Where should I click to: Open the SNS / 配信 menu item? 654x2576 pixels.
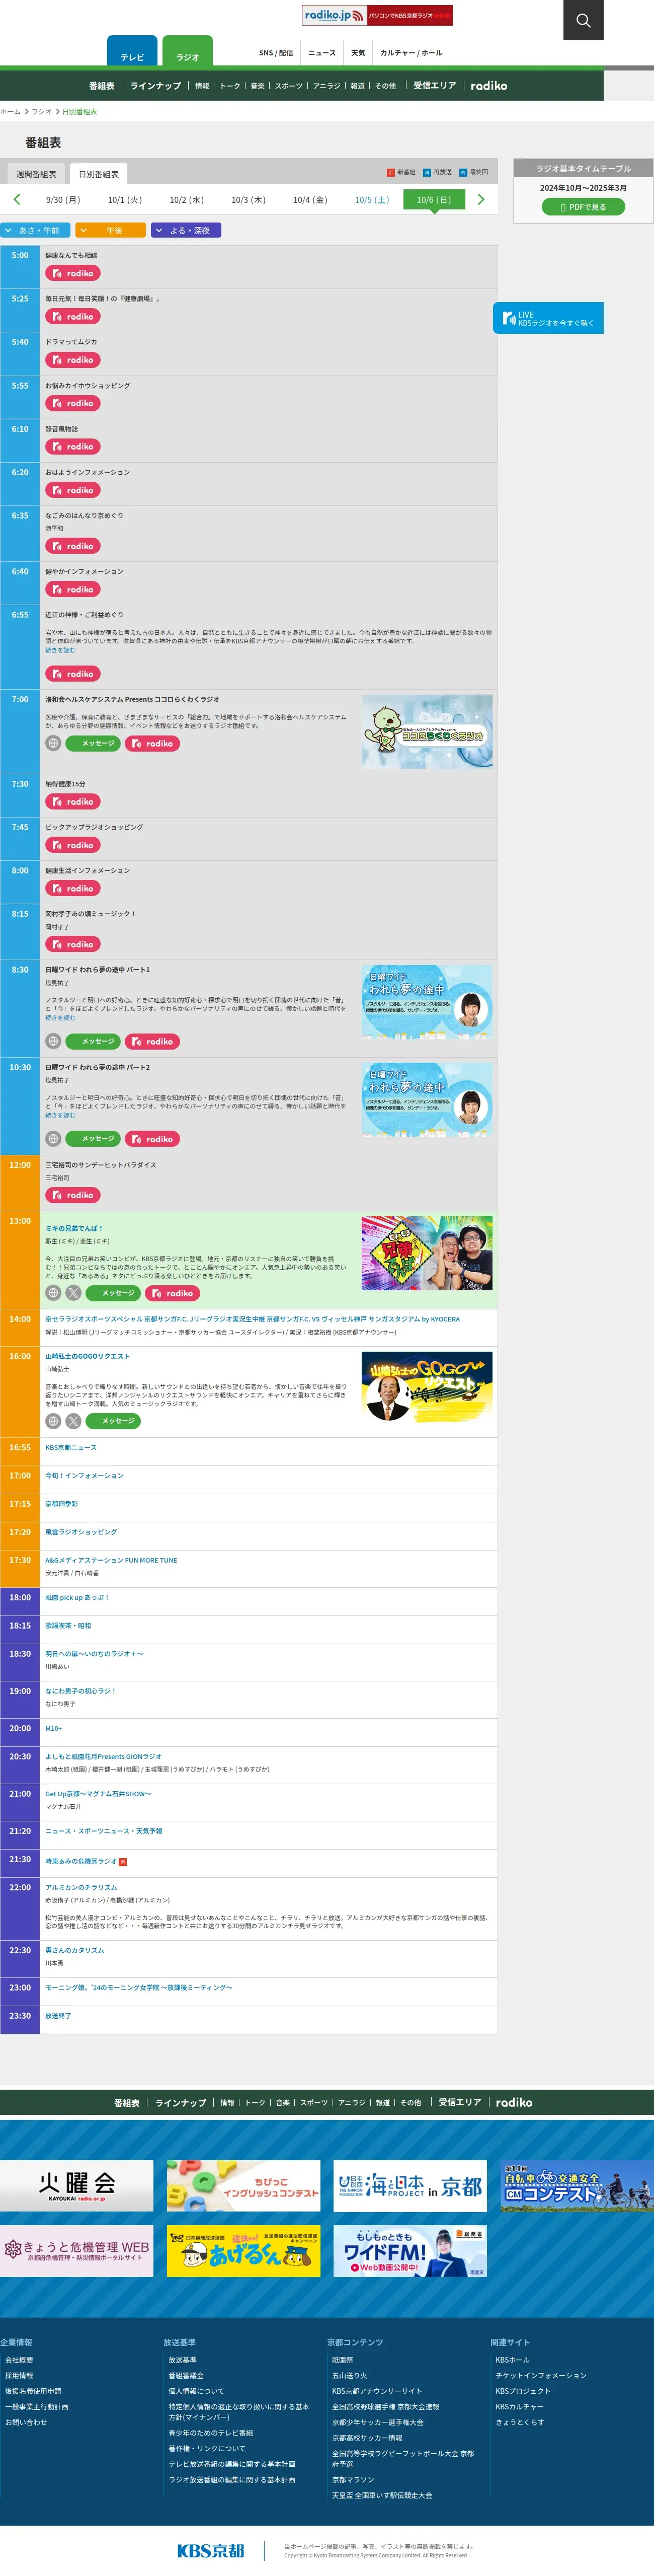tap(275, 53)
